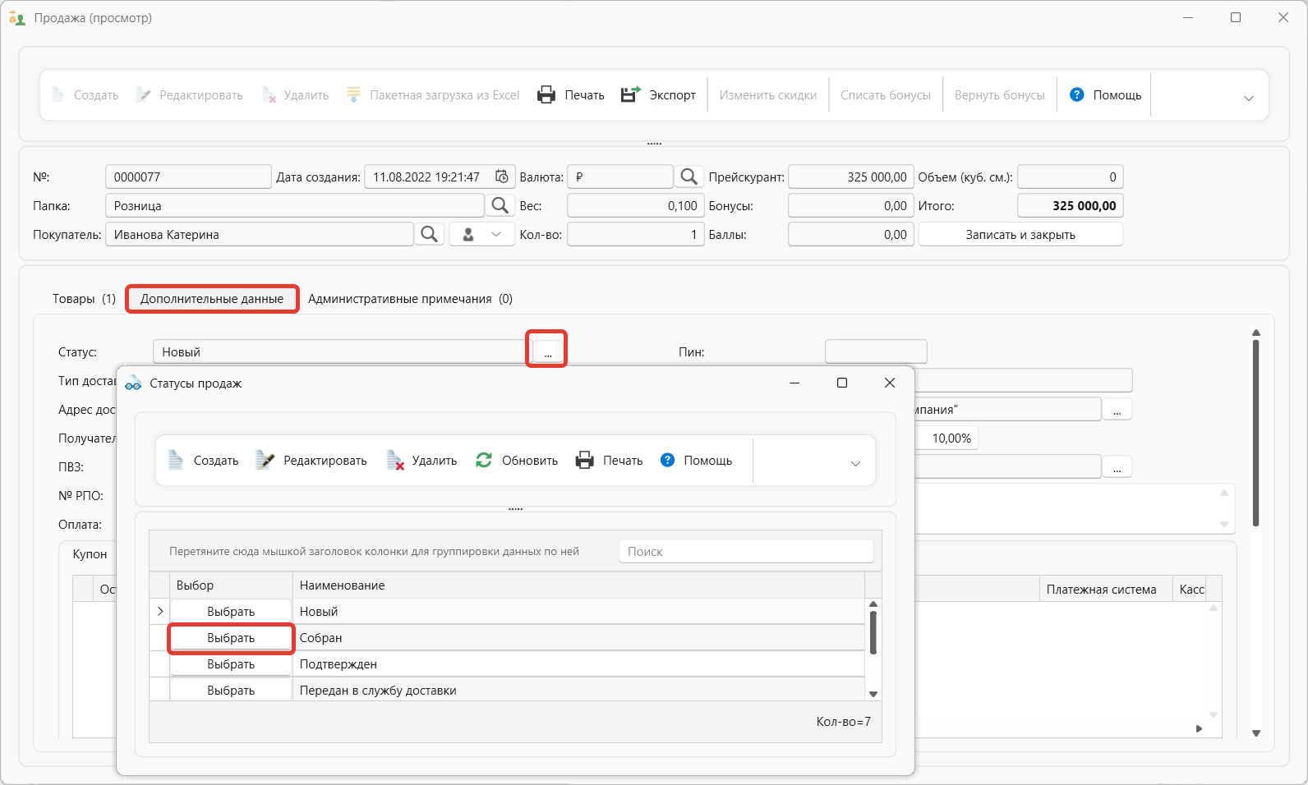Click the status list scrollbar up arrow

(873, 604)
